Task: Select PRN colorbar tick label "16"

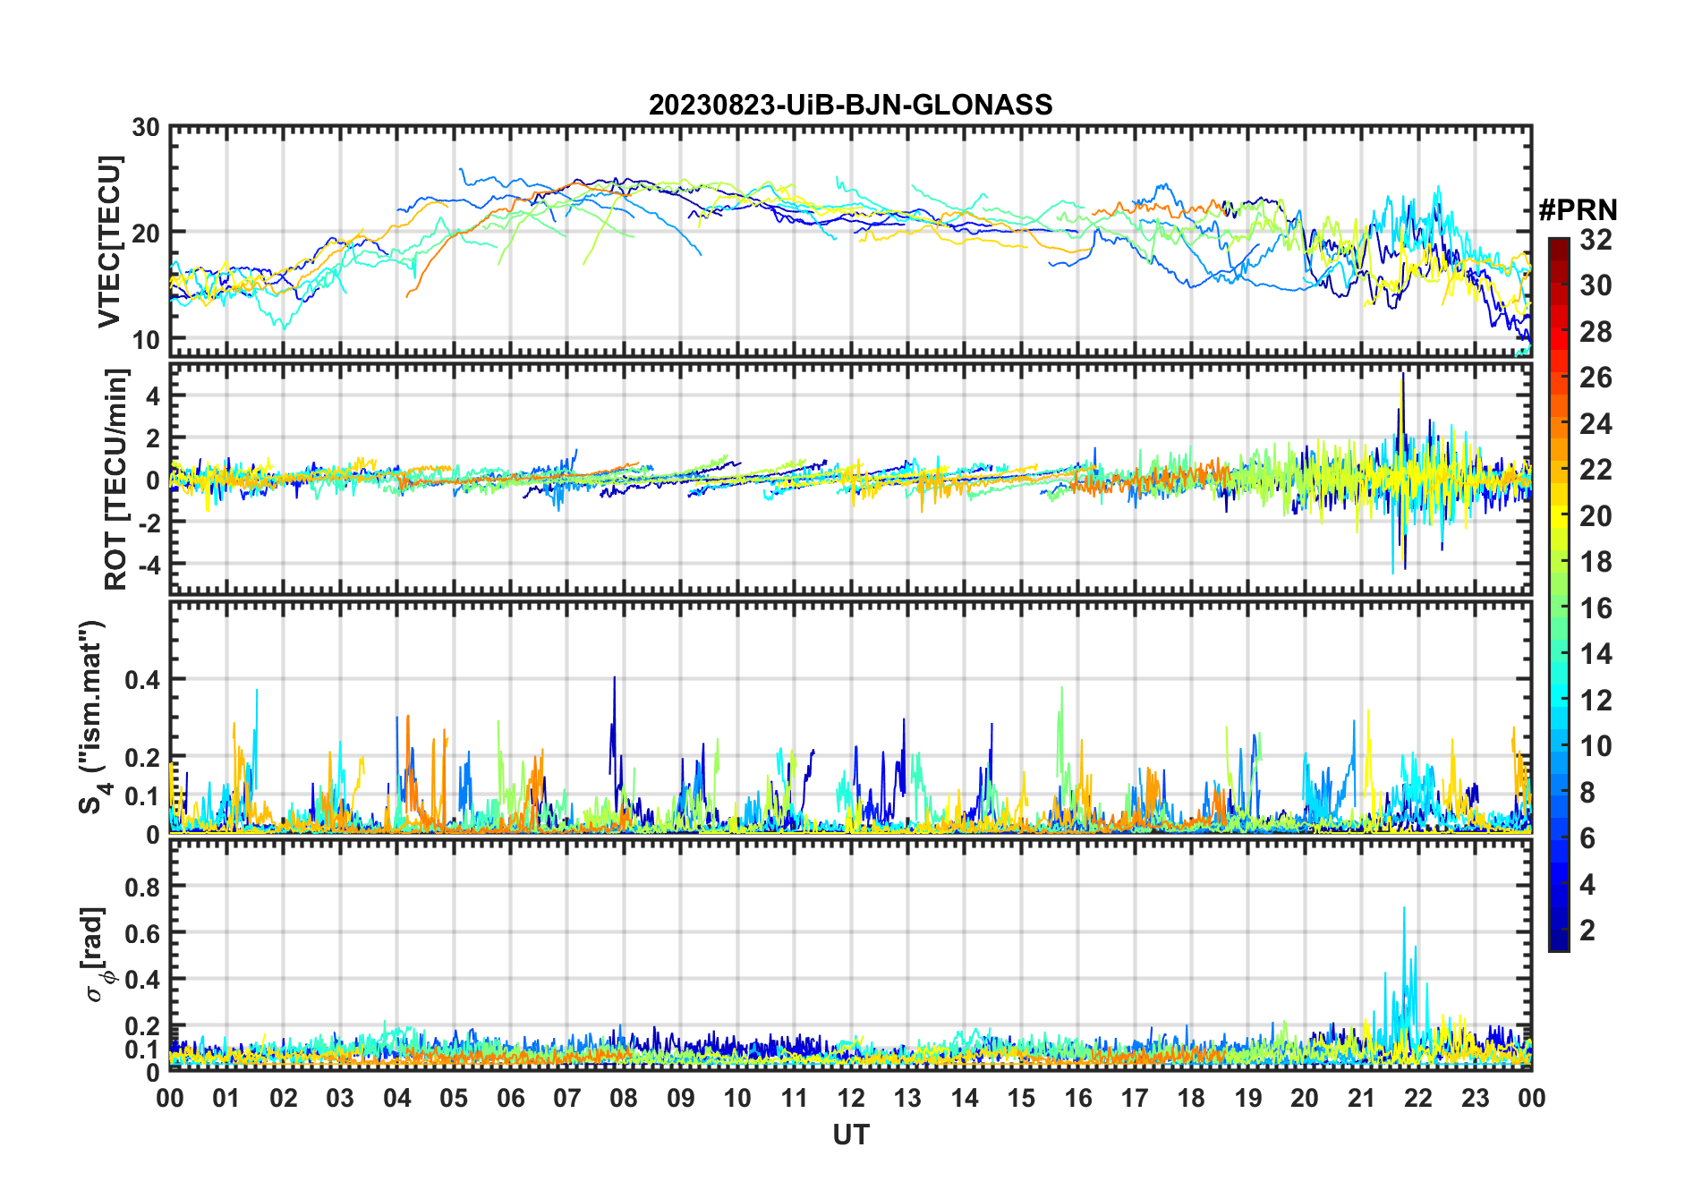Action: click(x=1596, y=608)
